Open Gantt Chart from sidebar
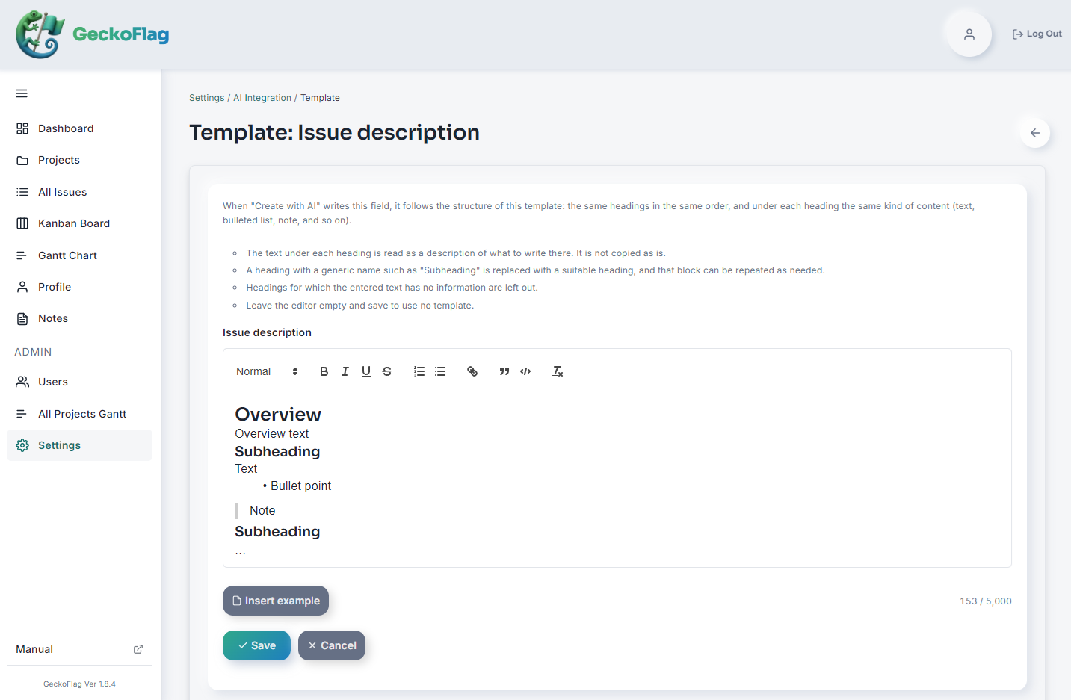 click(79, 255)
